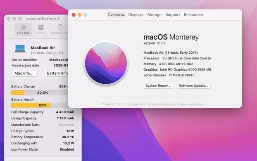Open the Licence Agreement link
This screenshot has width=257, height=161.
tap(191, 104)
